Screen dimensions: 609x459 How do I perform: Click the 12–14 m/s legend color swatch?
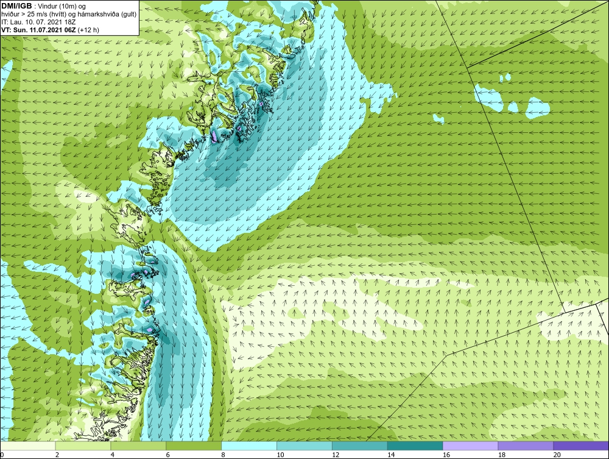point(360,446)
